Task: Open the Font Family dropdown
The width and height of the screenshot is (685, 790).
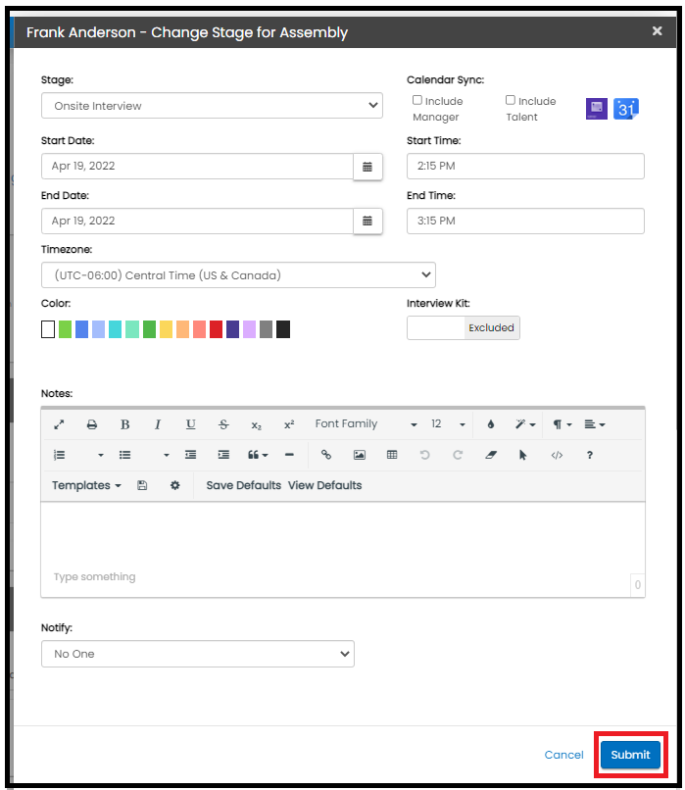Action: point(367,424)
